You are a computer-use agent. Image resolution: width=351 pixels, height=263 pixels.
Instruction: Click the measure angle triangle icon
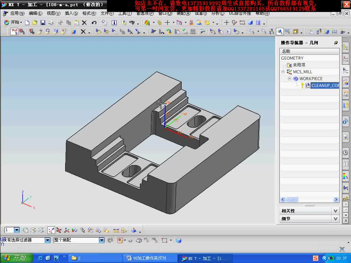point(124,230)
